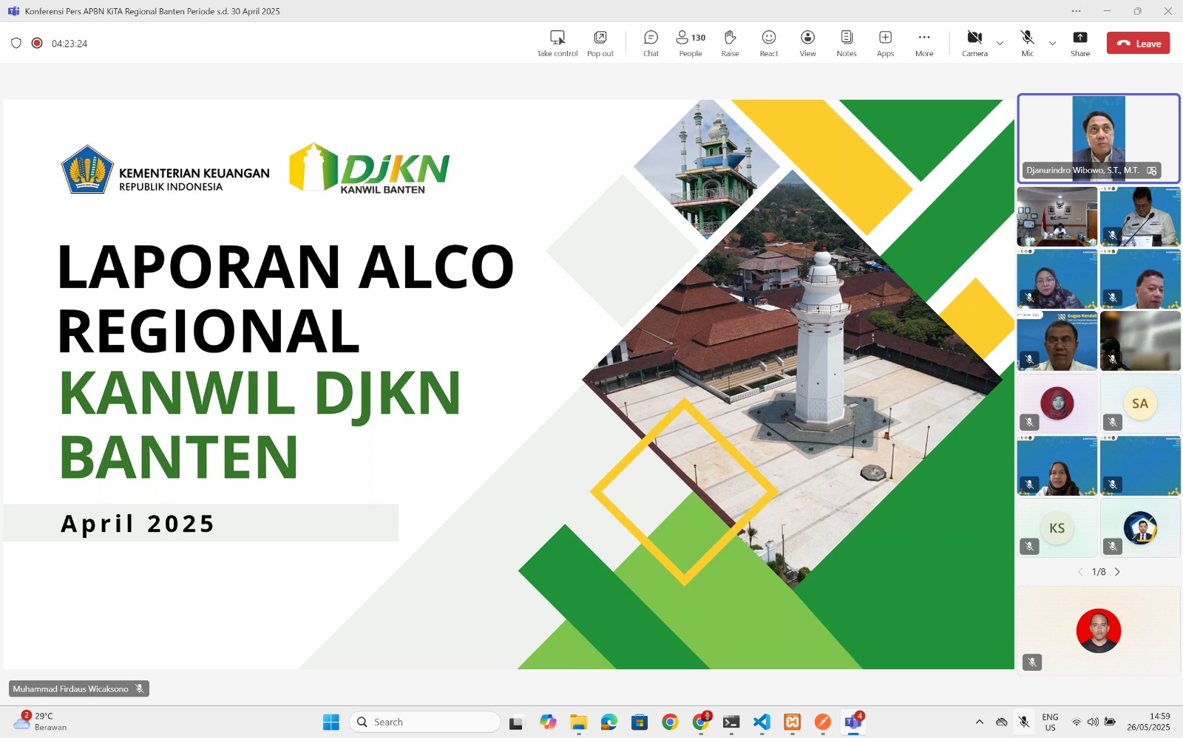Open meeting Notes
Viewport: 1183px width, 738px height.
tap(847, 44)
